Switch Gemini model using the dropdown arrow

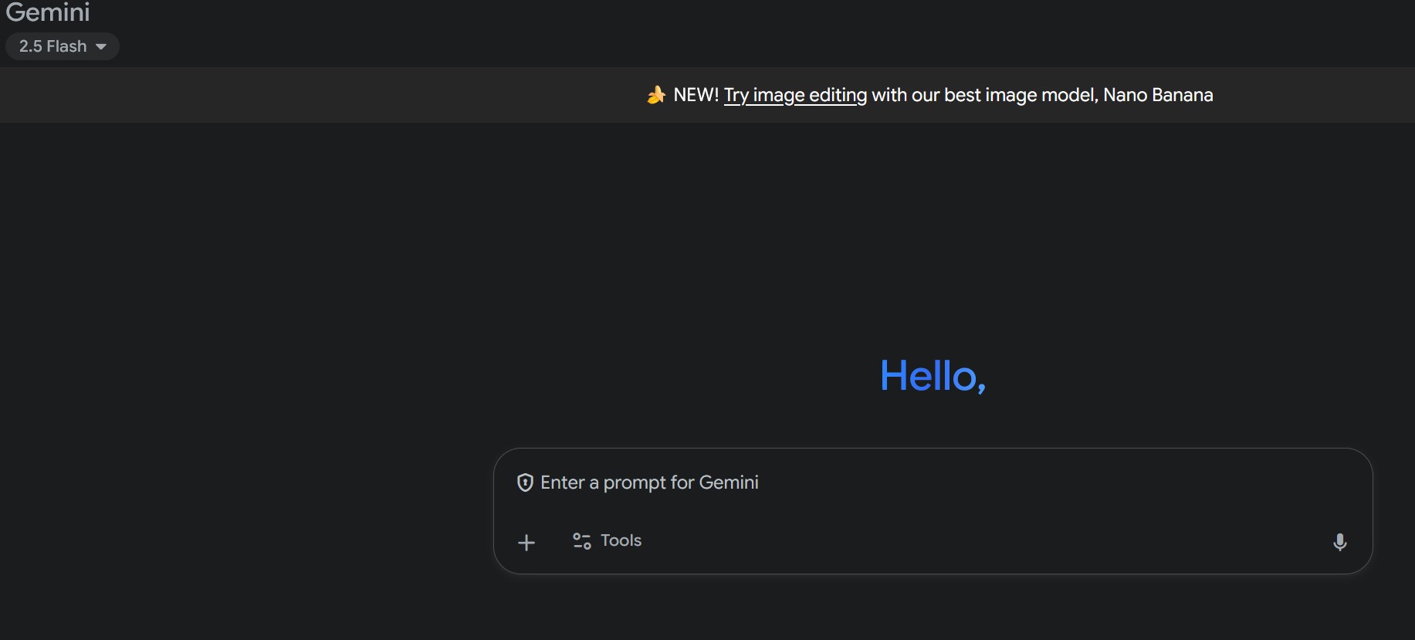(x=102, y=46)
